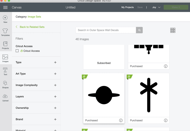
Task: Click the Cricut Access badge on the planet card
Action: [85, 77]
